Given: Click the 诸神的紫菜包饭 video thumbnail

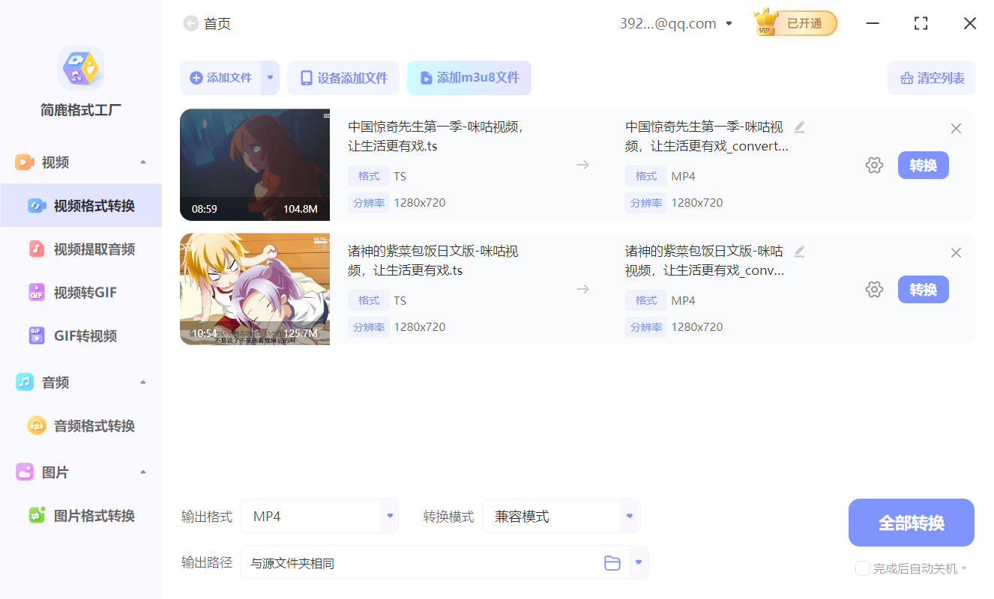Looking at the screenshot, I should (255, 289).
